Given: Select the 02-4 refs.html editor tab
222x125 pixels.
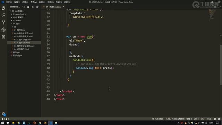Looking at the screenshot, I should click(53, 7).
